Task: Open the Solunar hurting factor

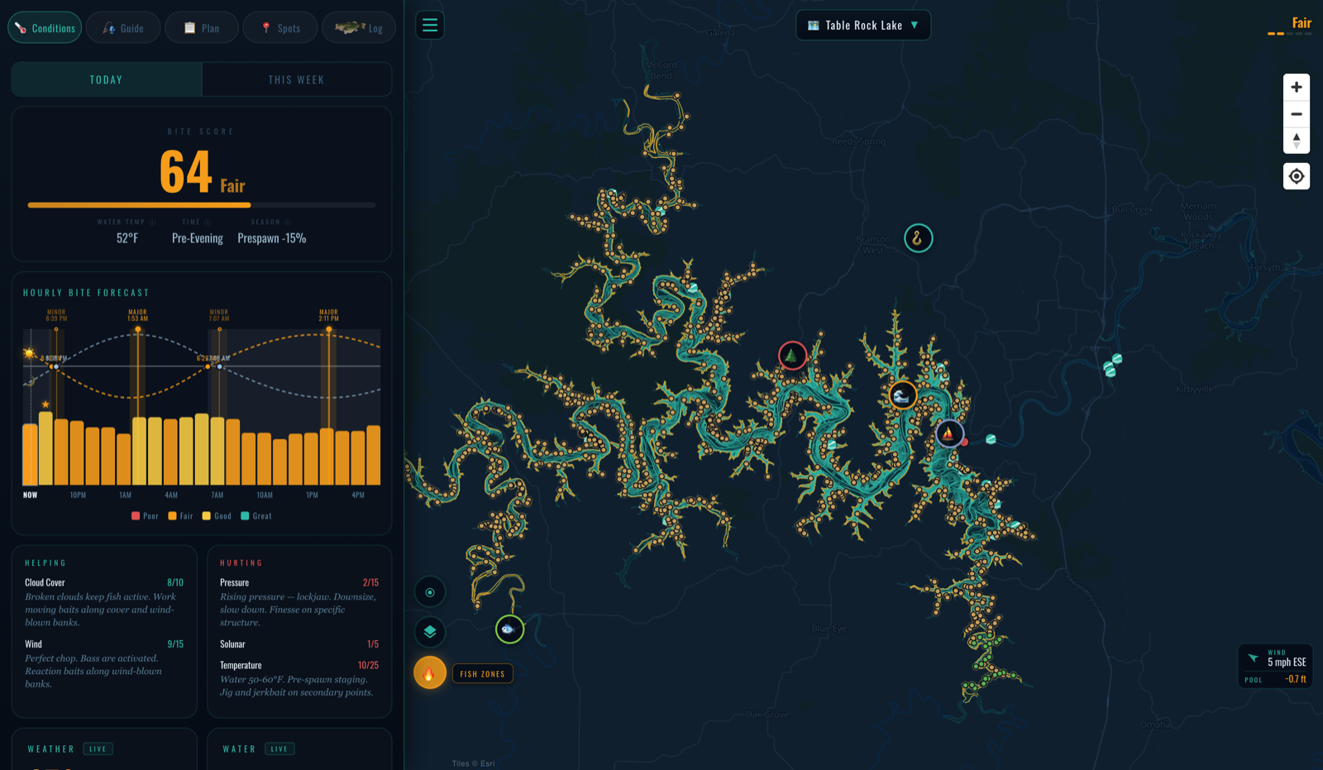Action: coord(299,644)
